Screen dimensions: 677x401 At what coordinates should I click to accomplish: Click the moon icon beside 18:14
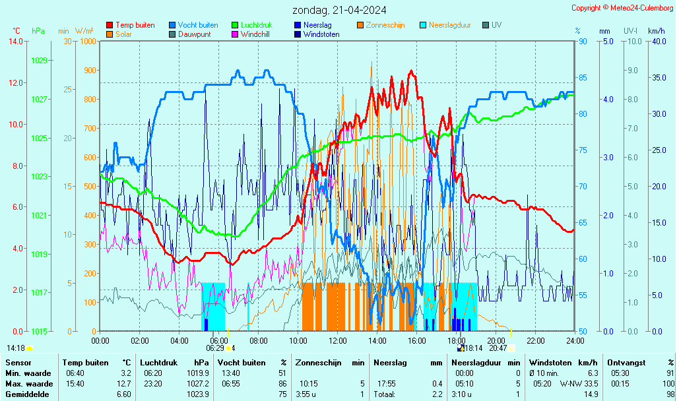coord(460,348)
